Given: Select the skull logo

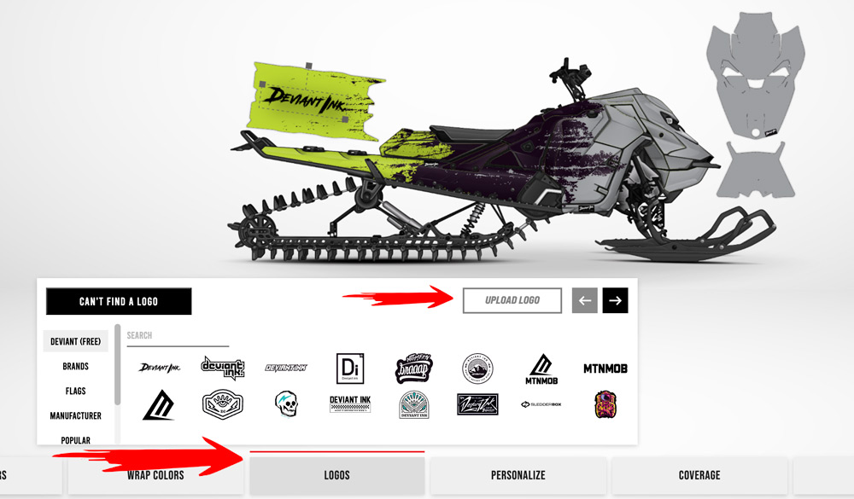Looking at the screenshot, I should [286, 404].
